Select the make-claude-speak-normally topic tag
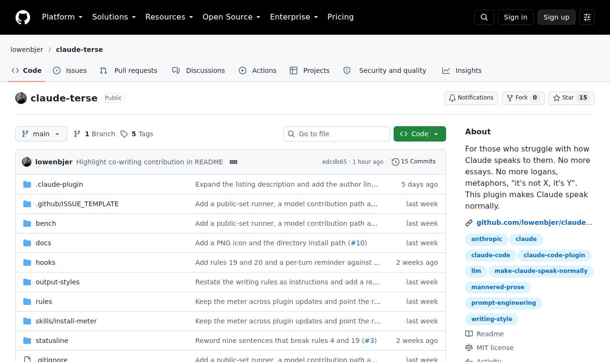The image size is (610, 362). tap(541, 271)
